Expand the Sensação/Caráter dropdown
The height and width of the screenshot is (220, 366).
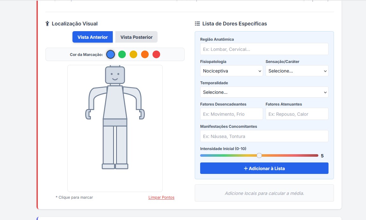coord(297,71)
